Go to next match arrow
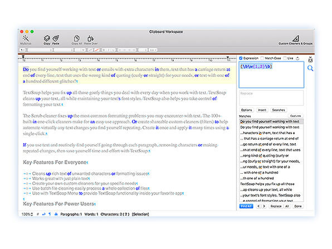 tap(264, 206)
